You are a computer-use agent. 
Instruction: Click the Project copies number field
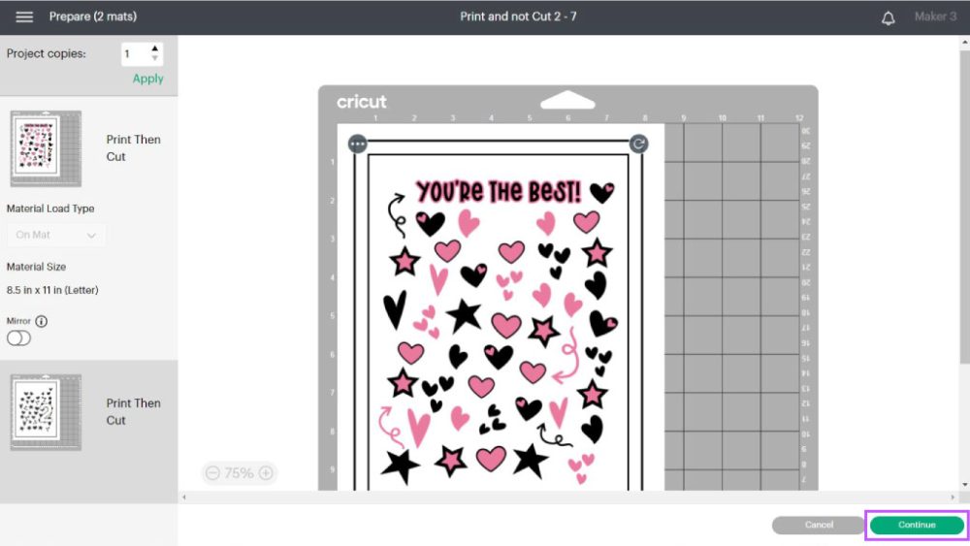(133, 54)
